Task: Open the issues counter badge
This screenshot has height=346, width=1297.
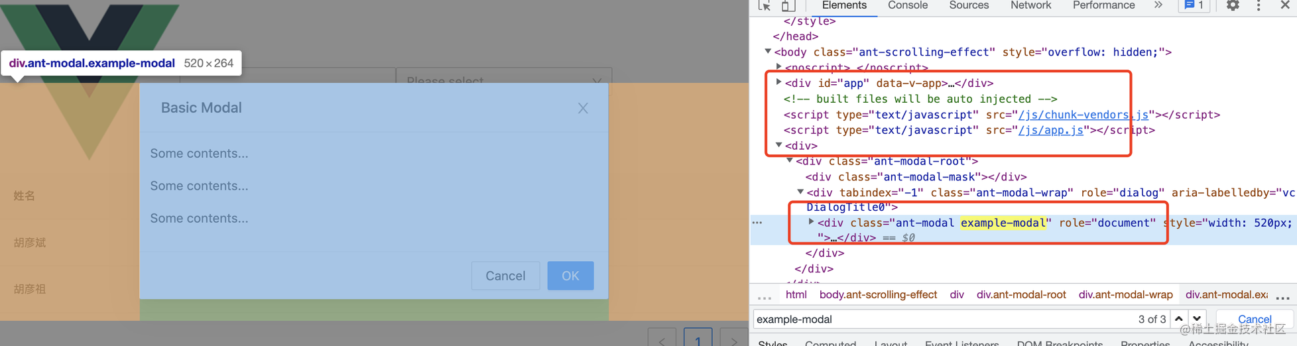Action: coord(1194,5)
